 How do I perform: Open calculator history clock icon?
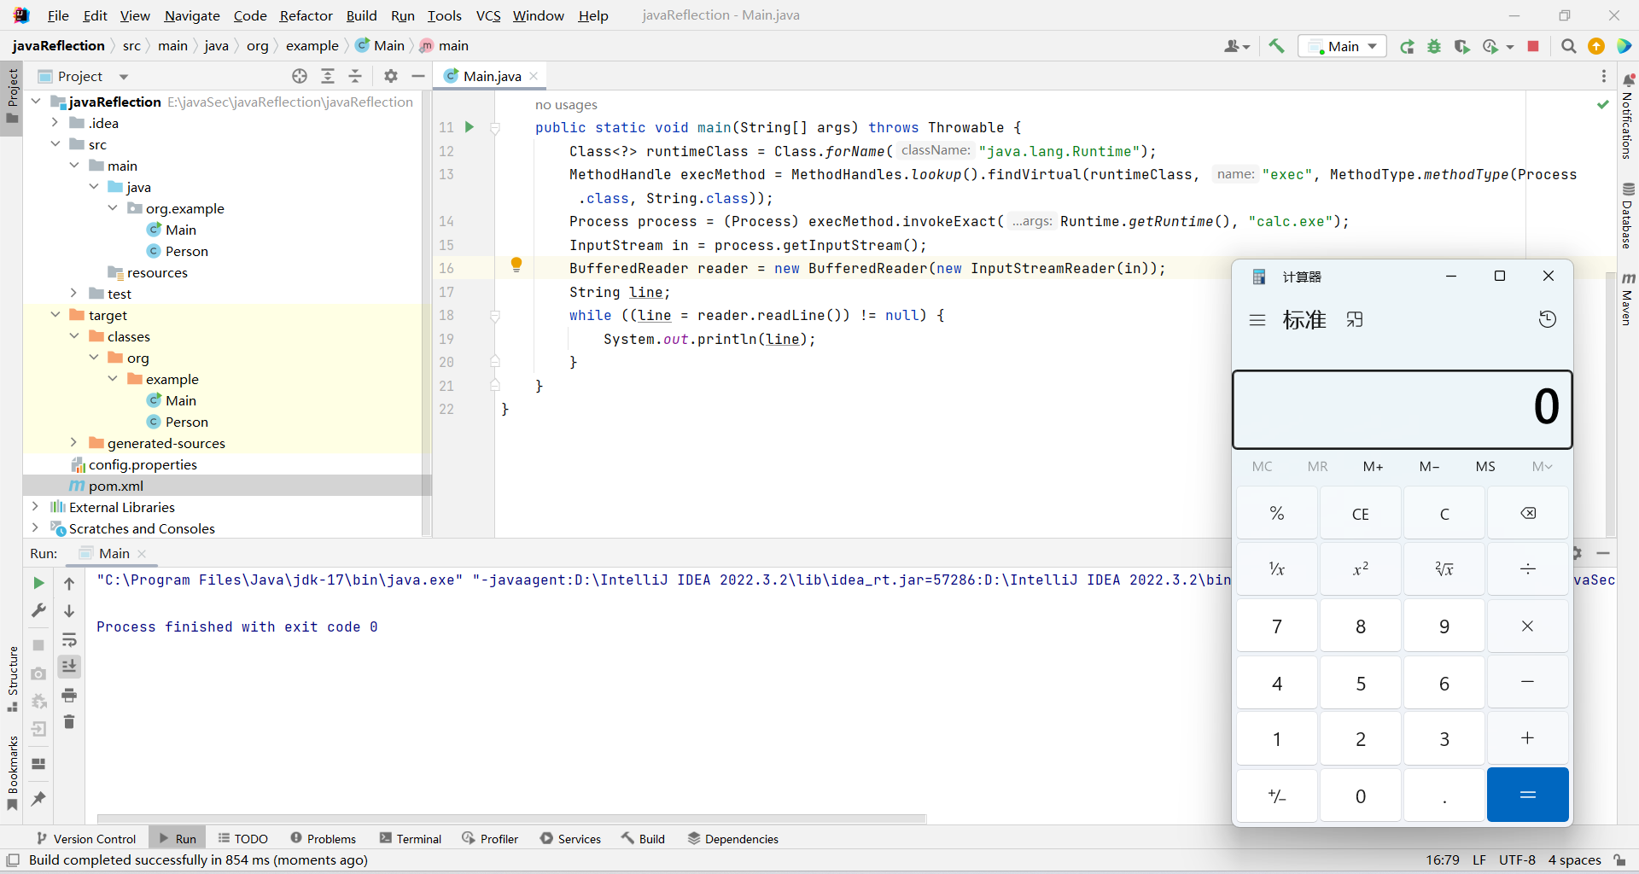(1547, 319)
